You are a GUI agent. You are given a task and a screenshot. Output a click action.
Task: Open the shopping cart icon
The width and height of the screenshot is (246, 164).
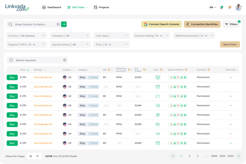[221, 7]
